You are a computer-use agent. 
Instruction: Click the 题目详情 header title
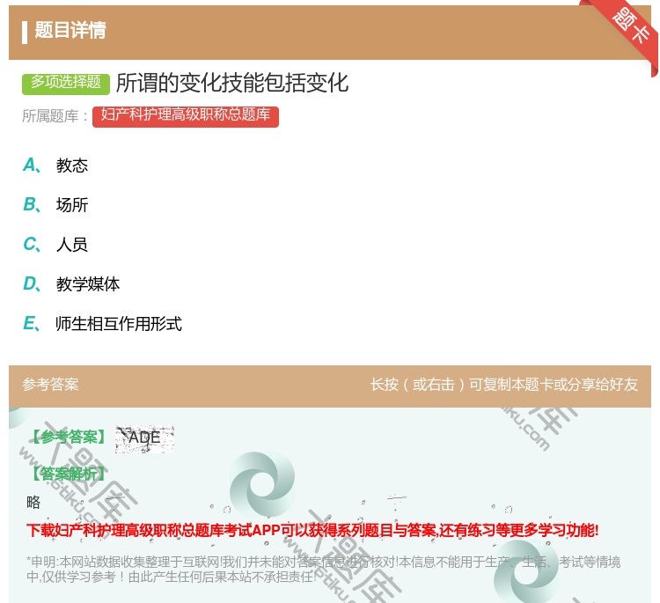[x=70, y=30]
